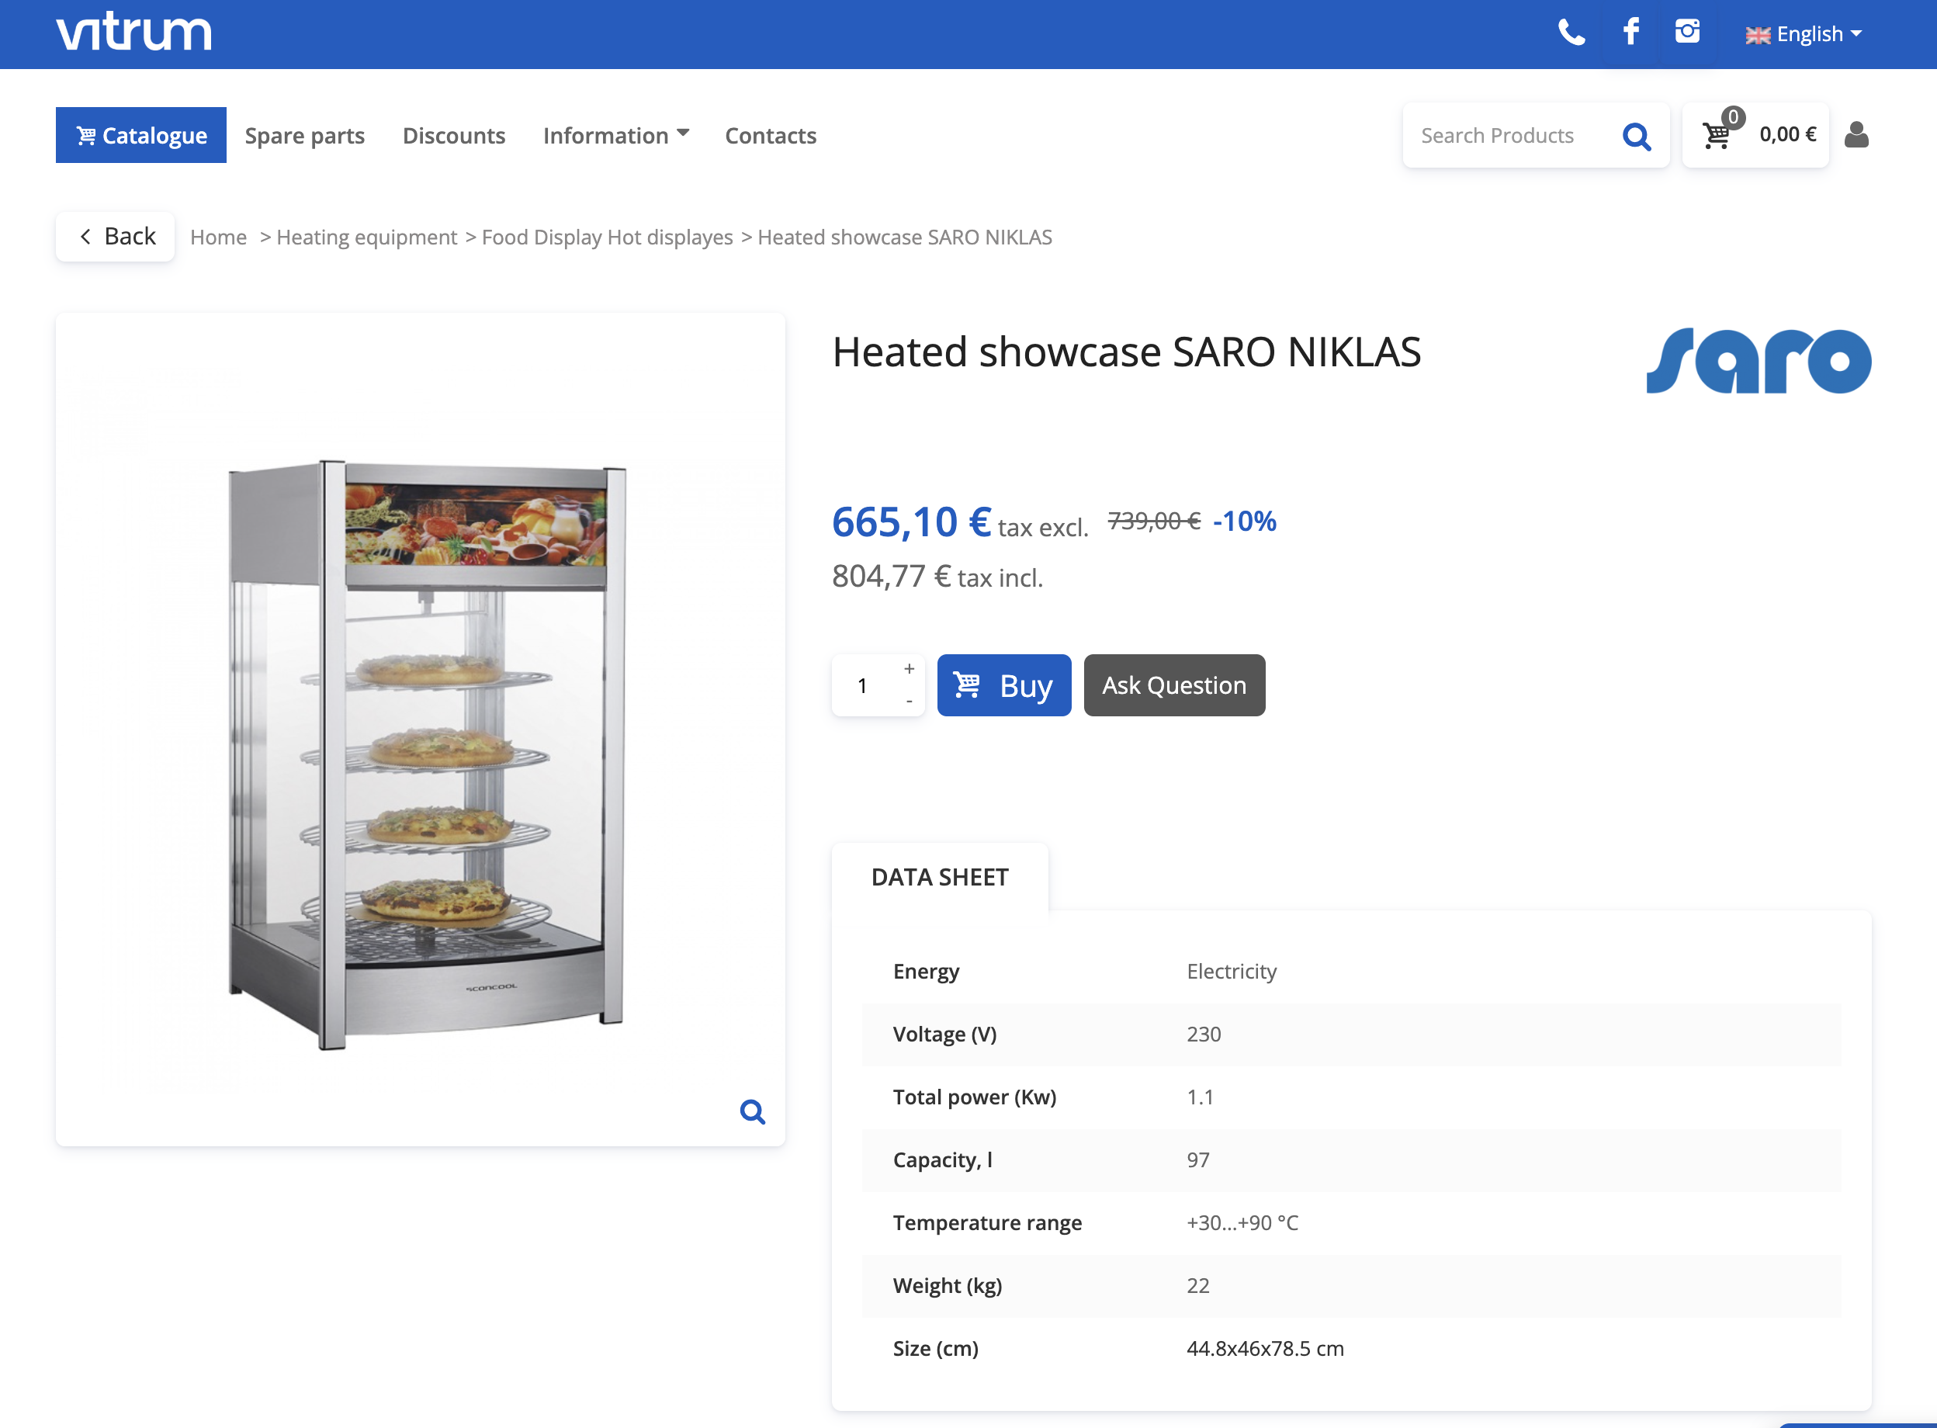This screenshot has height=1428, width=1937.
Task: Click the -10% discount label
Action: pos(1245,521)
